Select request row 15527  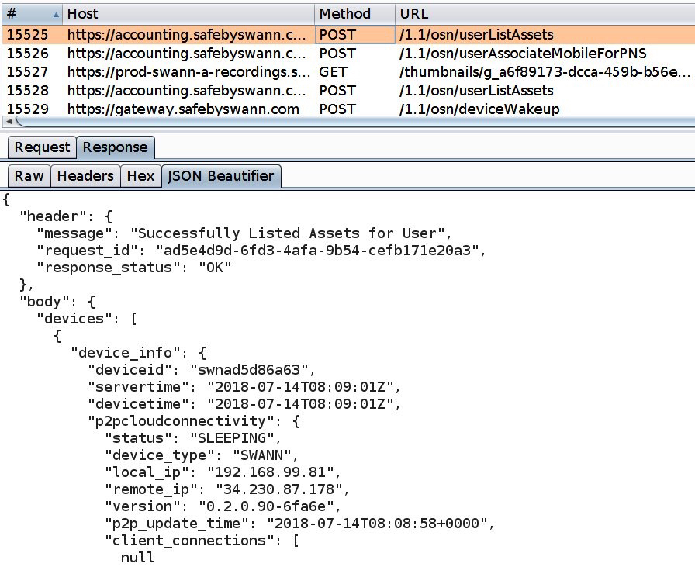(347, 72)
